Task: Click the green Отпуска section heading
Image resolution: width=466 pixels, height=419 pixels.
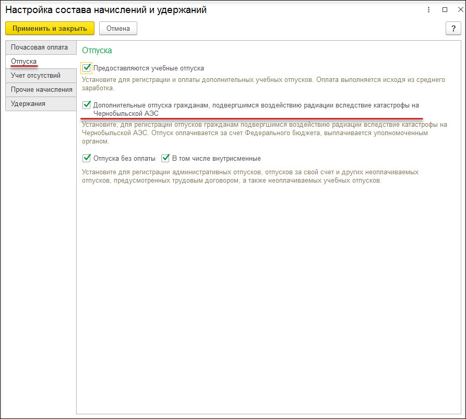Action: coord(97,51)
